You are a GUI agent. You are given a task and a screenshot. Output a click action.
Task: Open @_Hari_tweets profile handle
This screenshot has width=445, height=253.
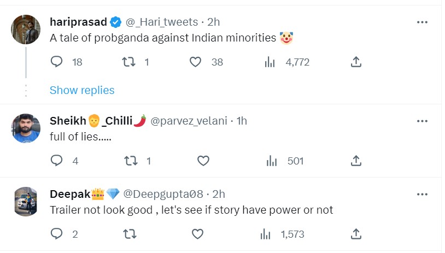162,22
